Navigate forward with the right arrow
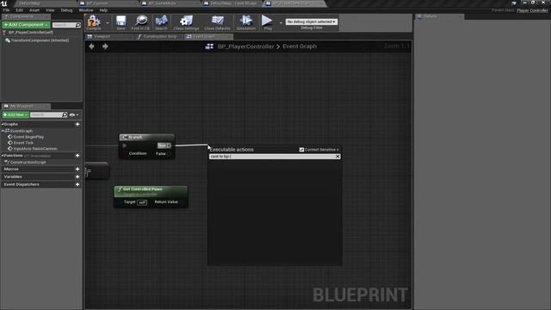This screenshot has width=551, height=310. [x=105, y=46]
